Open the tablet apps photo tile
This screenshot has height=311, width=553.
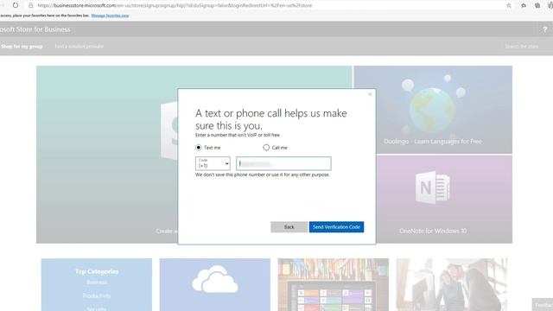(x=334, y=284)
